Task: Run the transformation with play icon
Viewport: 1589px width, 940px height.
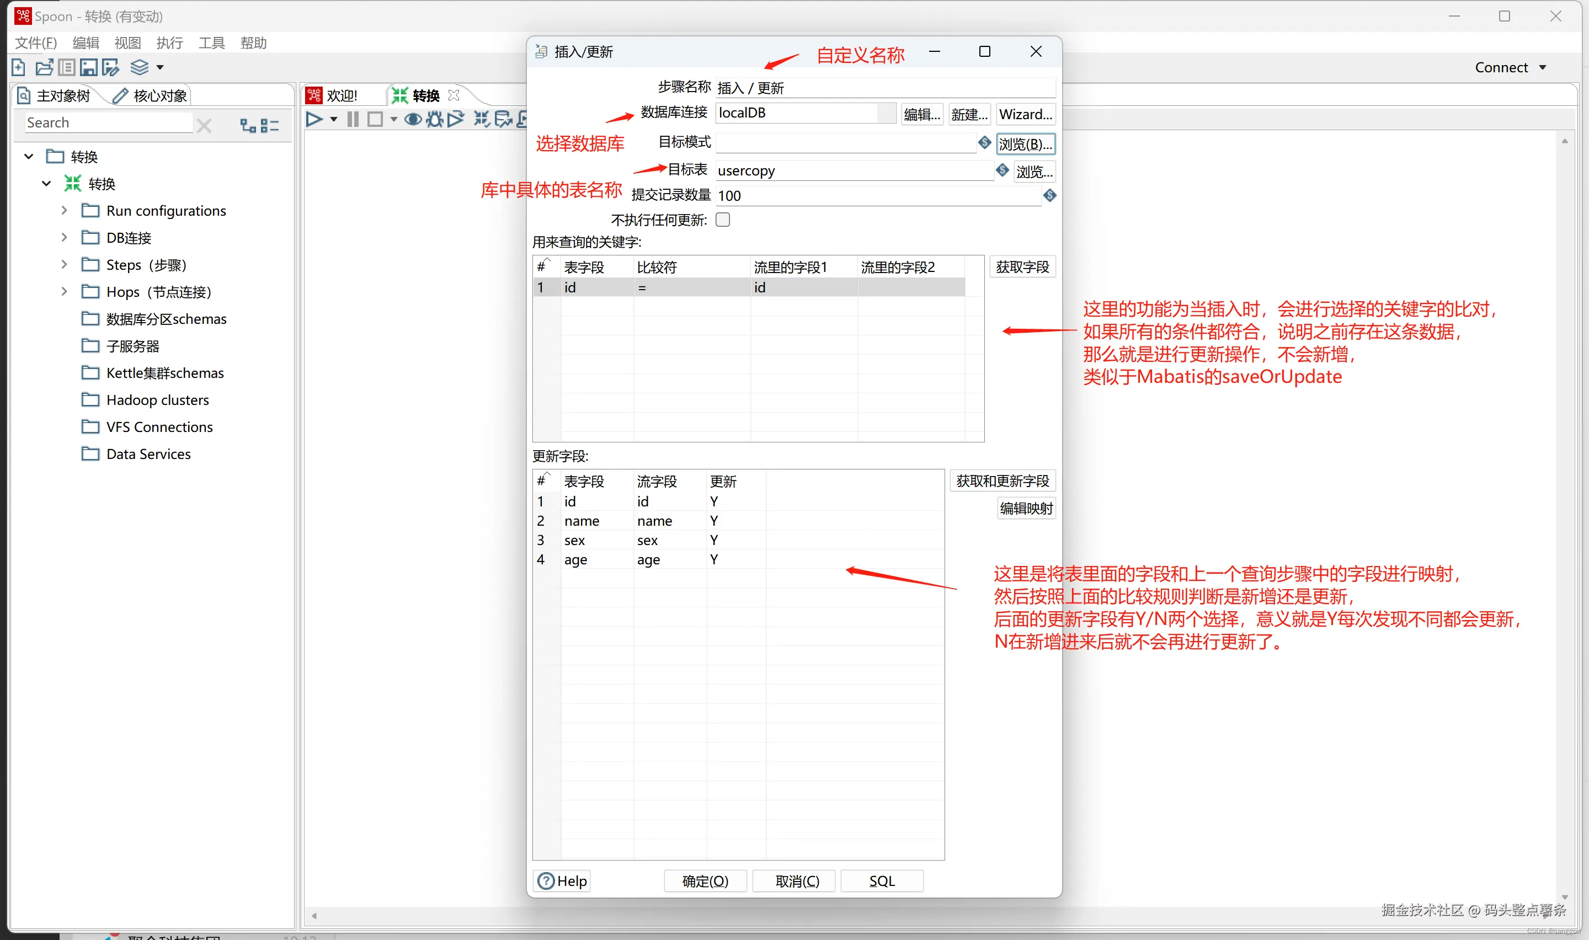Action: [x=313, y=119]
